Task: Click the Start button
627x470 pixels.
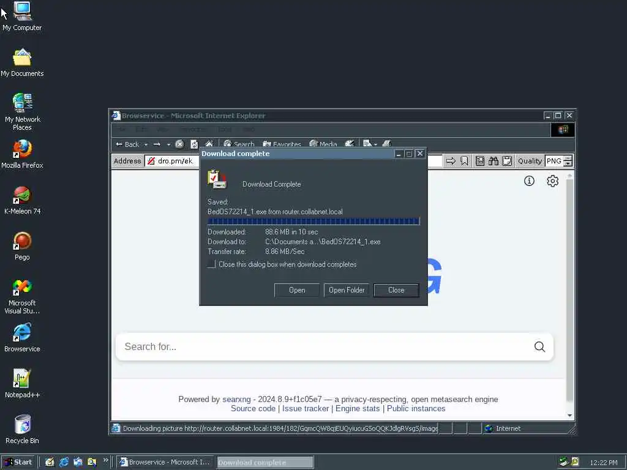Action: tap(18, 462)
